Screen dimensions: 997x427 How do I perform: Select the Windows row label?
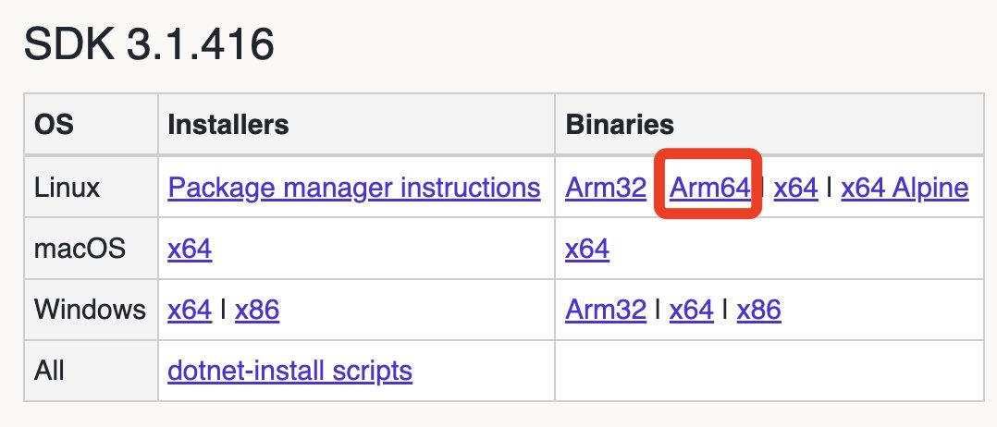coord(90,311)
